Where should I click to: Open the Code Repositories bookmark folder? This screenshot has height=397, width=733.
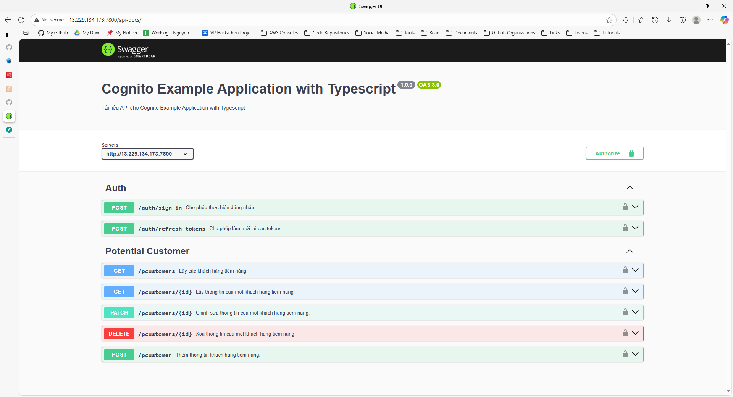point(327,33)
